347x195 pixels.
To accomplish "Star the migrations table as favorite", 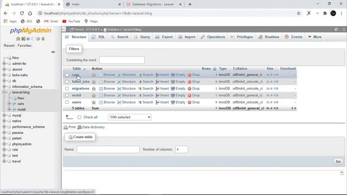I will coord(94,89).
